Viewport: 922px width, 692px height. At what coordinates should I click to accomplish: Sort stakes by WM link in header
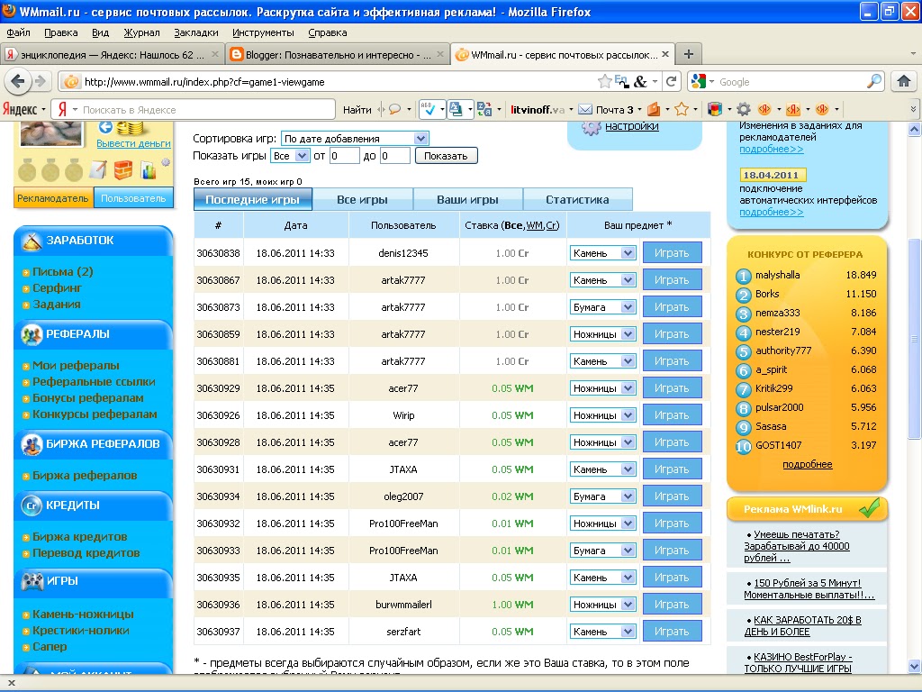535,225
